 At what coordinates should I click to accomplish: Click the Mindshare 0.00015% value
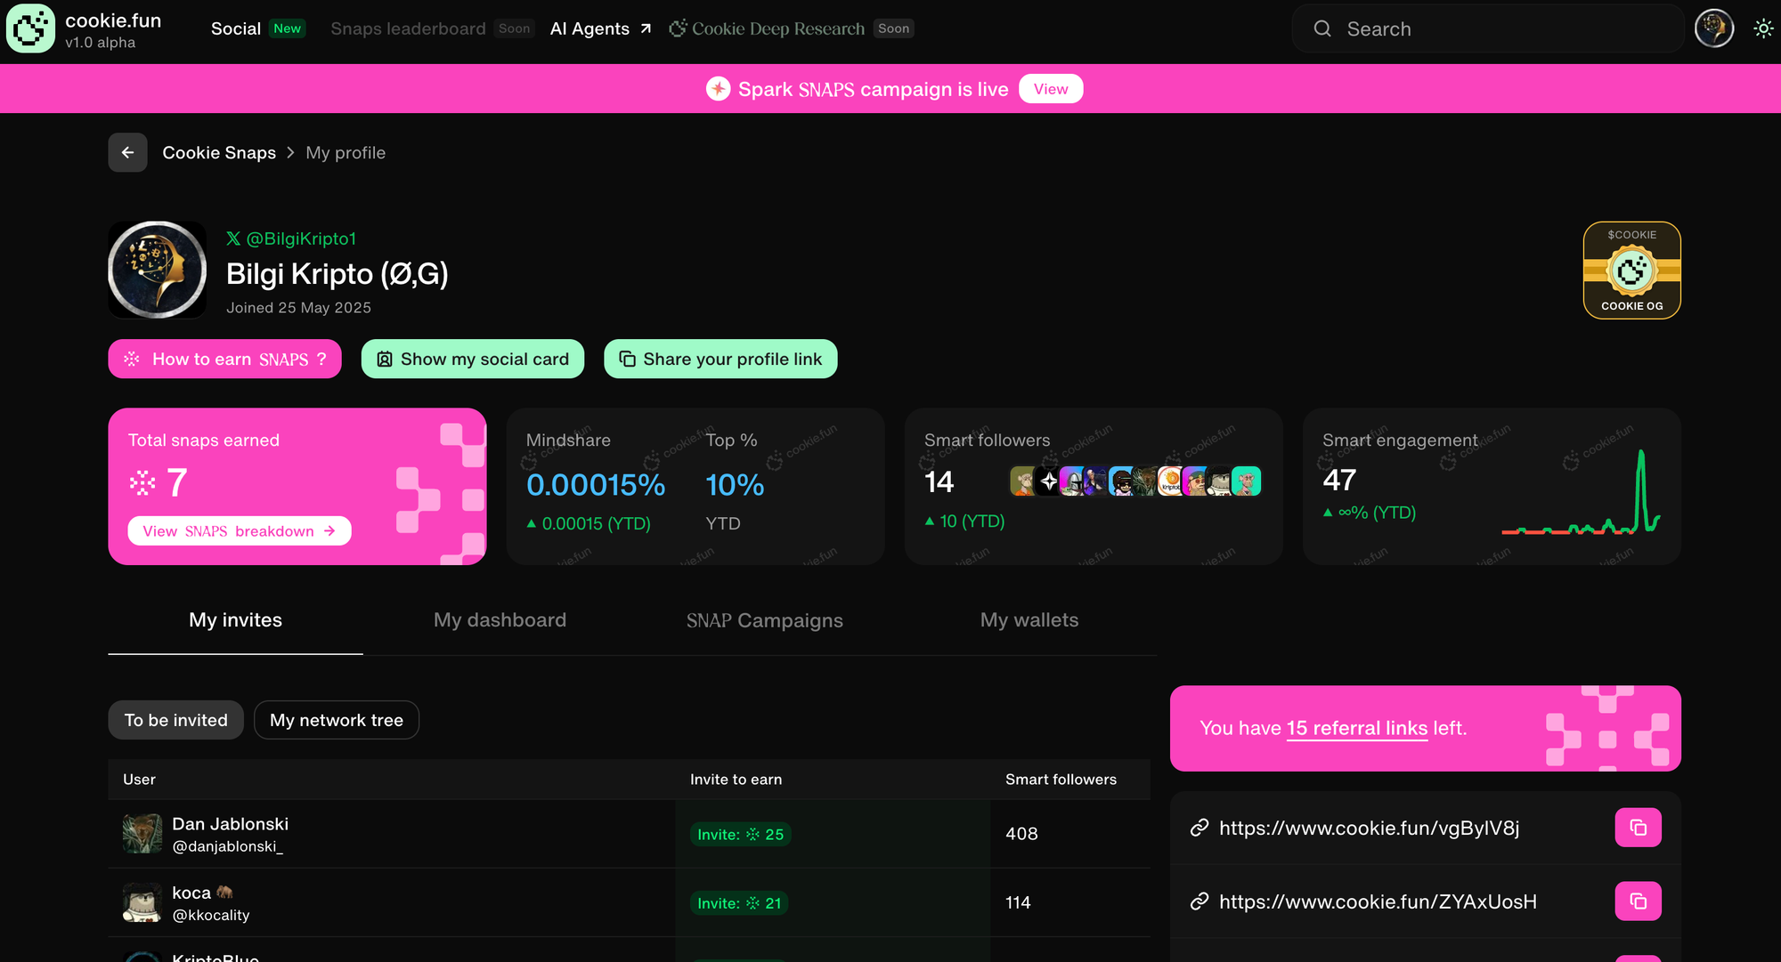tap(596, 485)
